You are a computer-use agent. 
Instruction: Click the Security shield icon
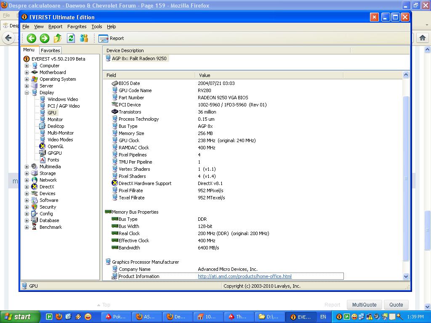[x=35, y=207]
